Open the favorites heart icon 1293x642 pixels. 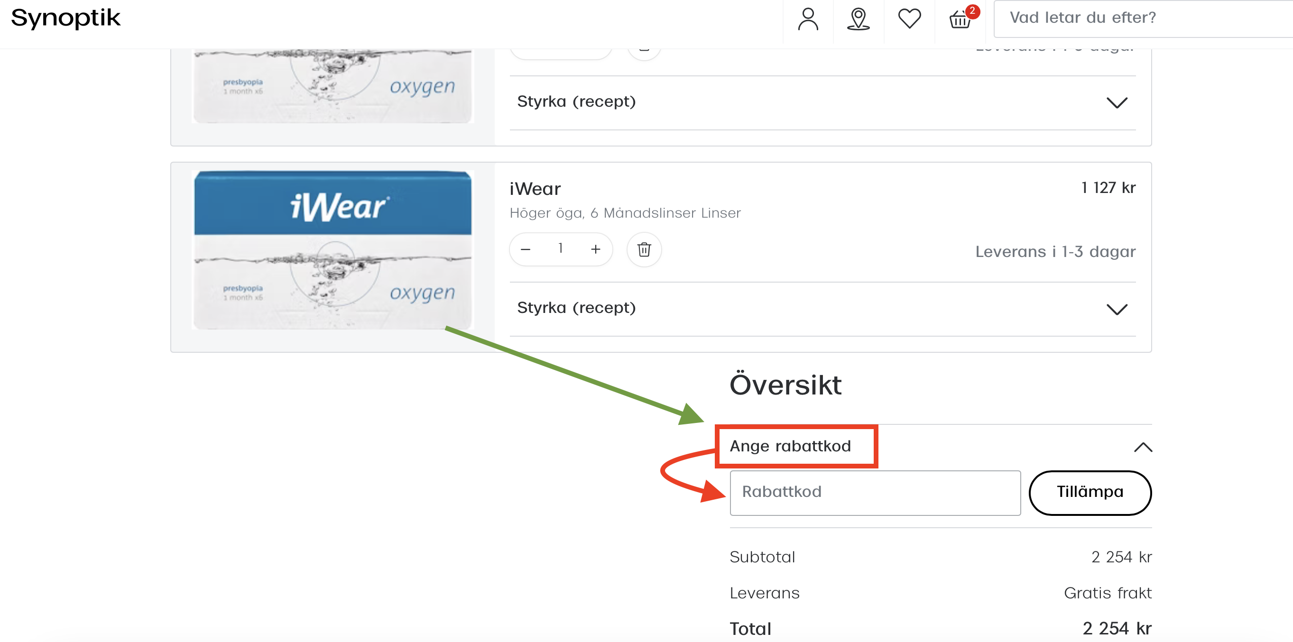(909, 19)
